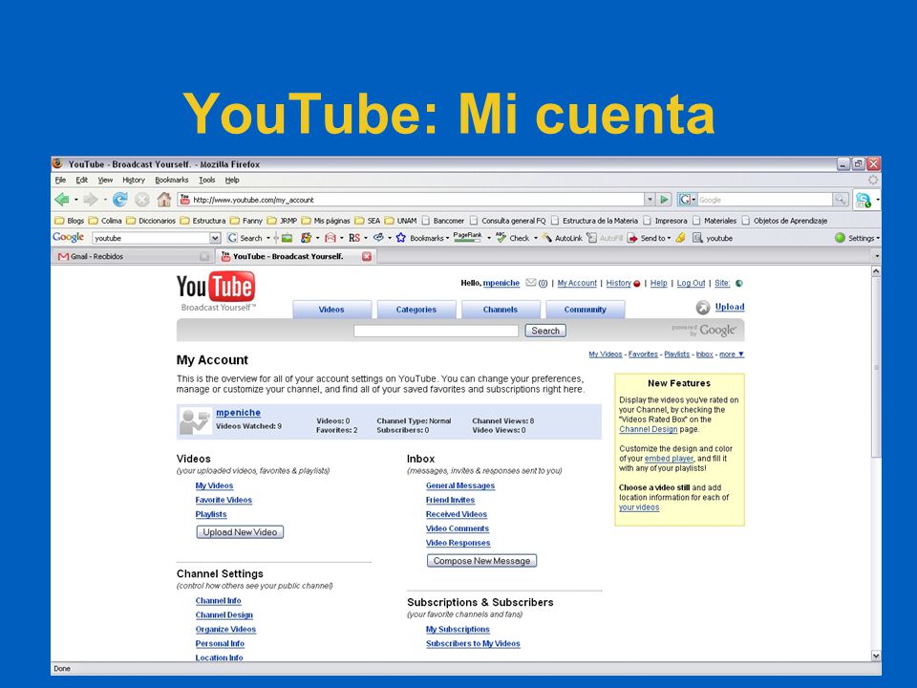Open the Blogs bookmarks folder
Image resolution: width=917 pixels, height=688 pixels.
[70, 221]
